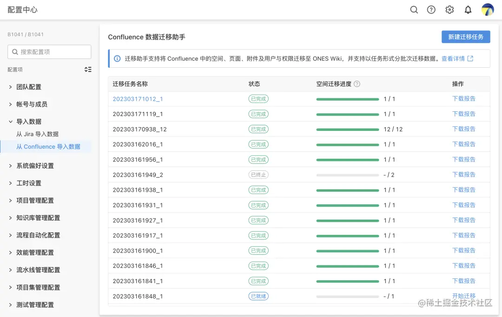Click the B1041 / B1041 breadcrumb
Screen dimensions: 502x317
point(26,34)
